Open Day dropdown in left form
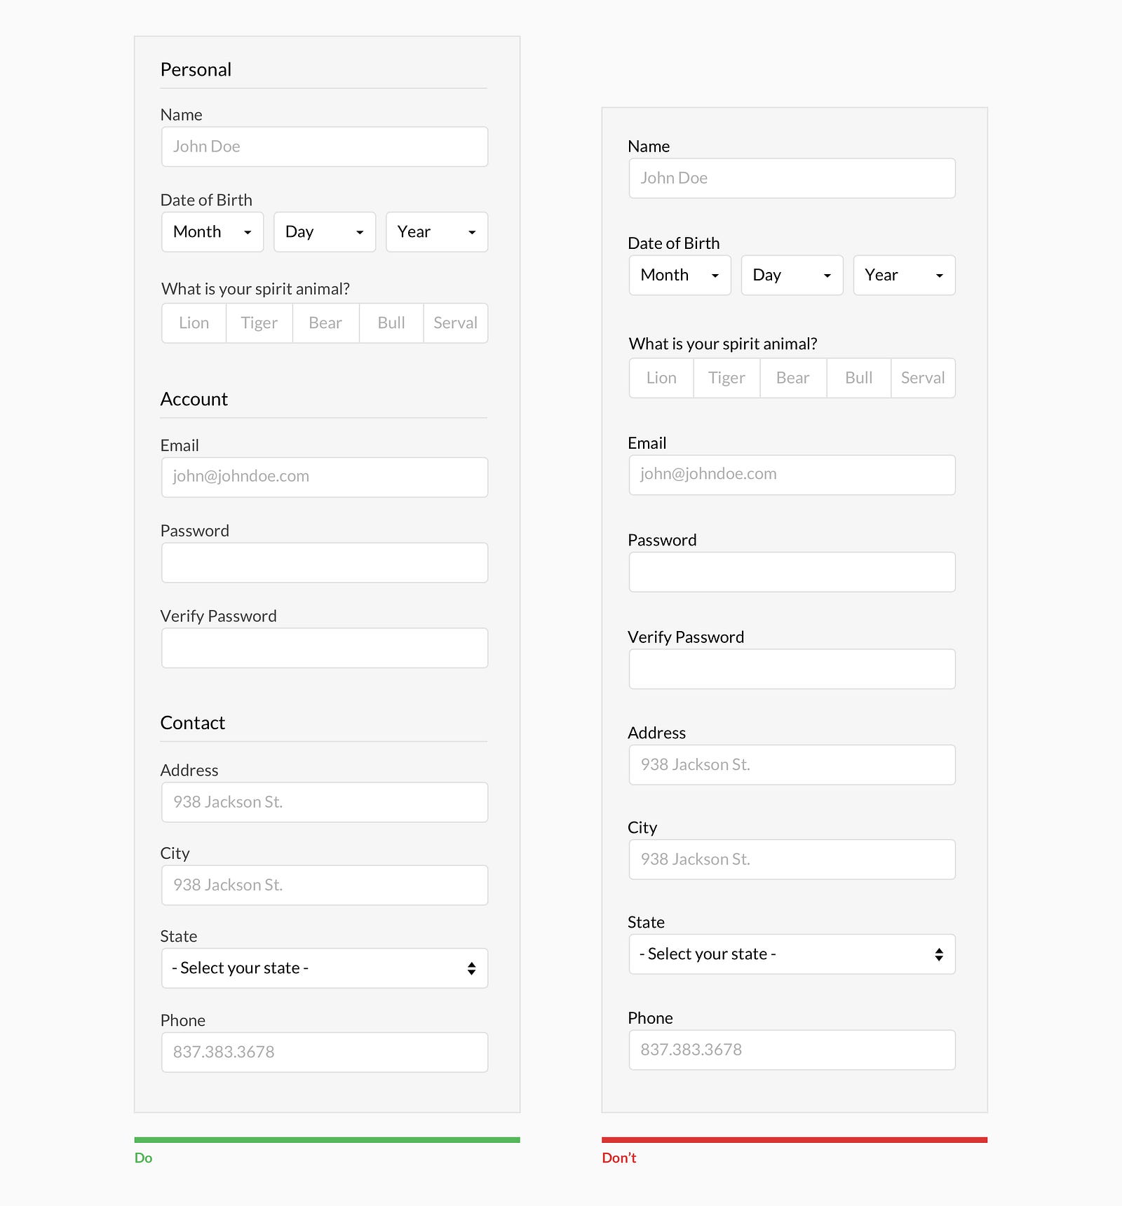Image resolution: width=1122 pixels, height=1206 pixels. [x=325, y=232]
